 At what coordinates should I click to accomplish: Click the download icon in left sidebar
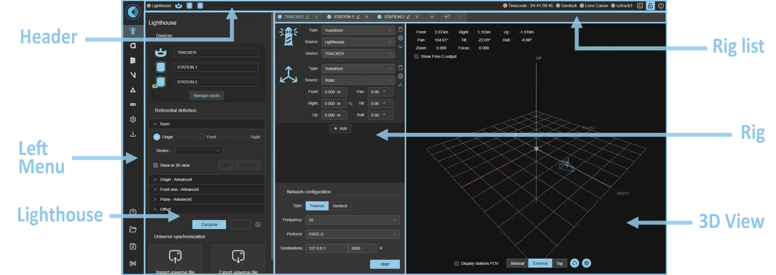(x=133, y=134)
